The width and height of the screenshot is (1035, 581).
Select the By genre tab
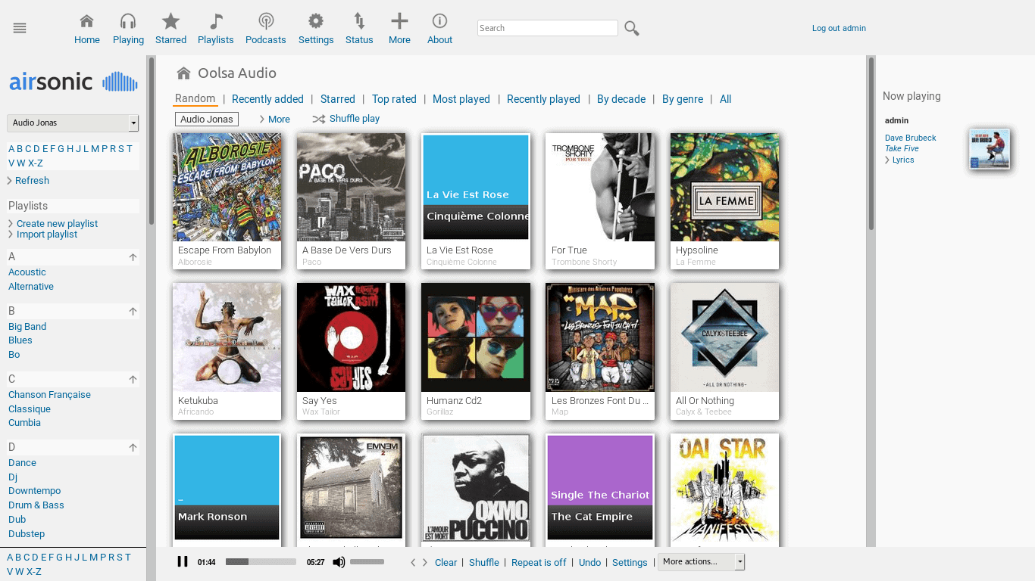pos(683,99)
